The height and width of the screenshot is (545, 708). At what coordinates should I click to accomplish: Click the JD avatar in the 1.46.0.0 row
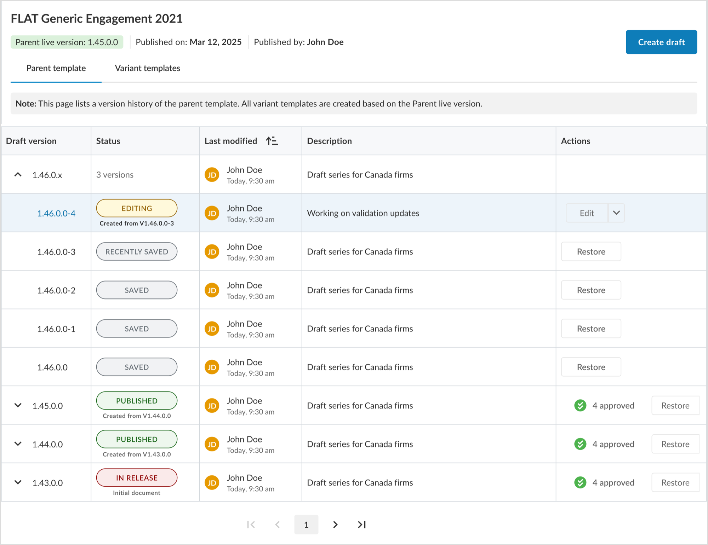pos(212,367)
